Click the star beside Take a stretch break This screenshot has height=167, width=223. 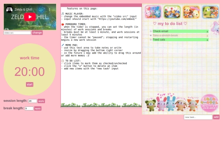click(151, 35)
